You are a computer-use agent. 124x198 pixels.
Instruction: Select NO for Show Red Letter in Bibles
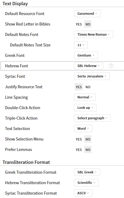88,24
